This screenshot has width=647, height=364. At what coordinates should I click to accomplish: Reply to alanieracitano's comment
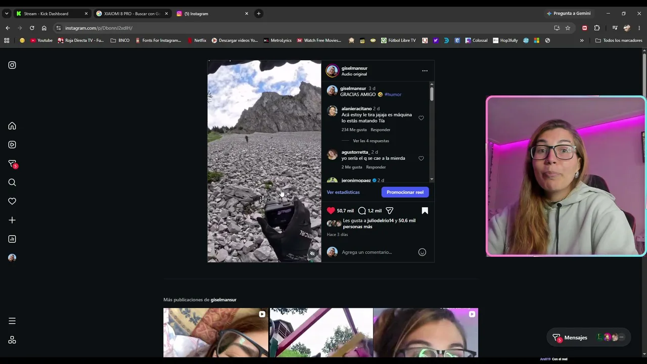click(381, 130)
